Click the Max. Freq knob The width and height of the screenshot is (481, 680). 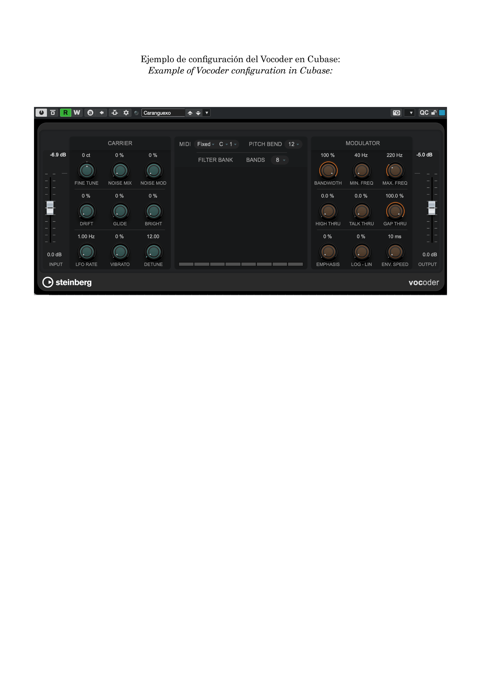(x=395, y=170)
